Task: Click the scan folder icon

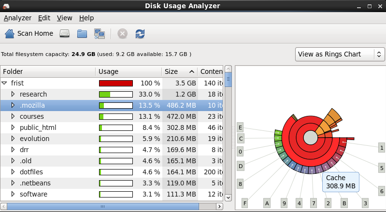Action: (82, 33)
